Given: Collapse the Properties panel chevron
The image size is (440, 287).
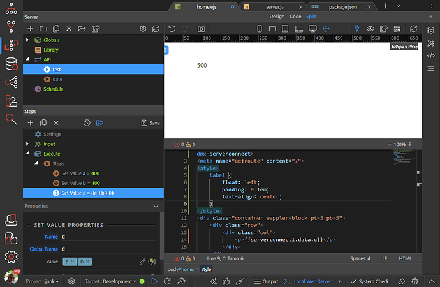Looking at the screenshot, I should point(156,206).
